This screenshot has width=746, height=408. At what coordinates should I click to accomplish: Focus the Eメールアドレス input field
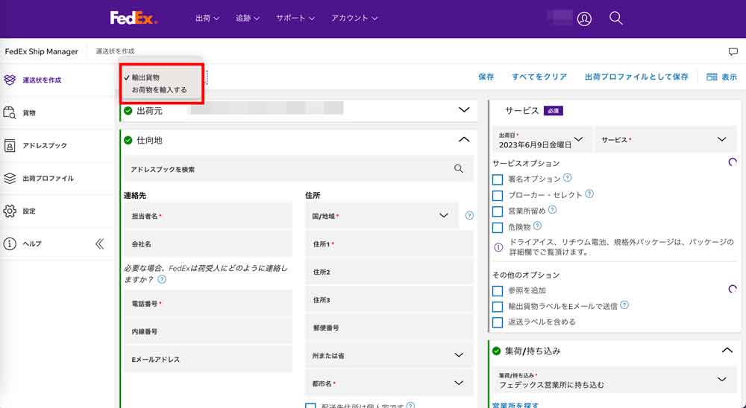[208, 359]
